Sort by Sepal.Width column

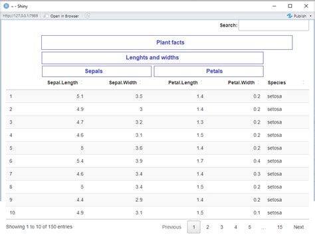click(123, 83)
